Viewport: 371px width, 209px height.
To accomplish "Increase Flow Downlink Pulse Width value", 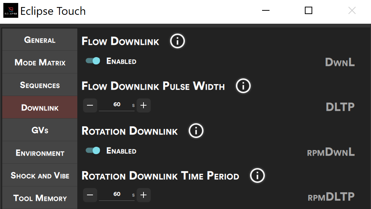I will click(143, 105).
